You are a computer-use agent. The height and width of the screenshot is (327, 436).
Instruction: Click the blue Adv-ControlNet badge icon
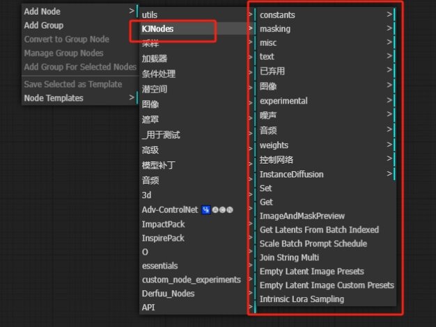[x=206, y=209]
